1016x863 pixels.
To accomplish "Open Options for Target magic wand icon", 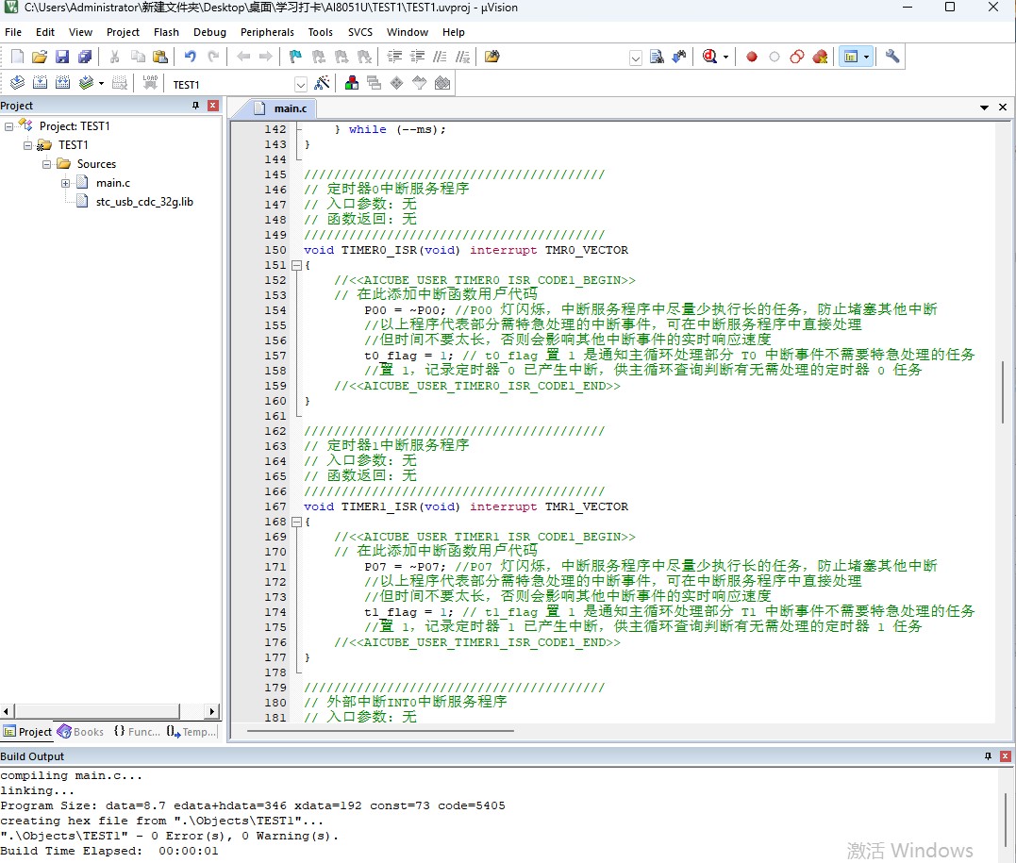I will coord(322,83).
